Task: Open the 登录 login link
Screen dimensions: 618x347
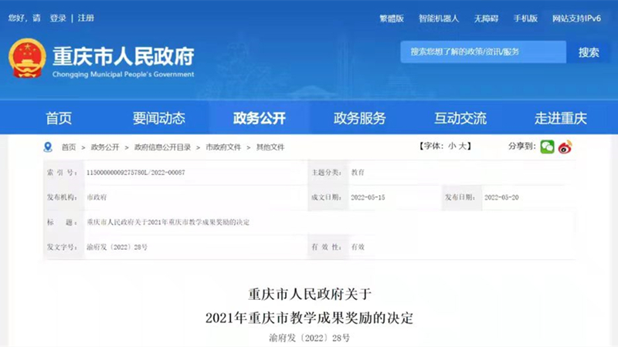Action: point(58,18)
